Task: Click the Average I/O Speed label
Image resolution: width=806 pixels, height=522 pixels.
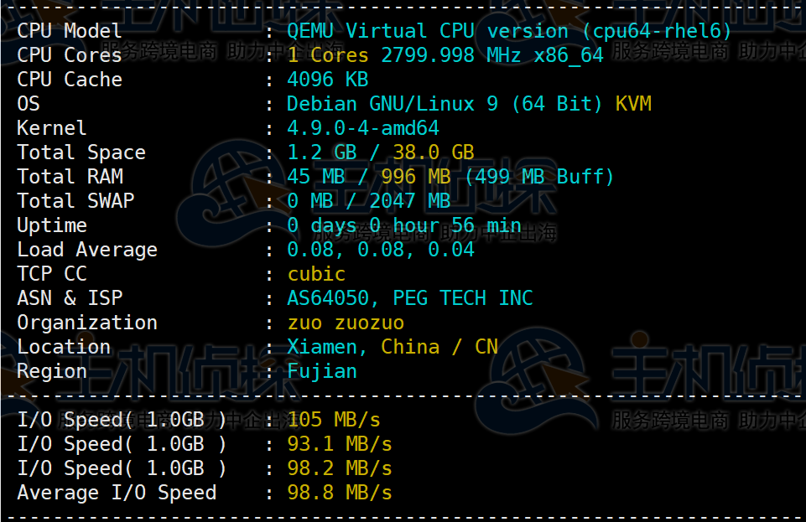Action: click(117, 493)
